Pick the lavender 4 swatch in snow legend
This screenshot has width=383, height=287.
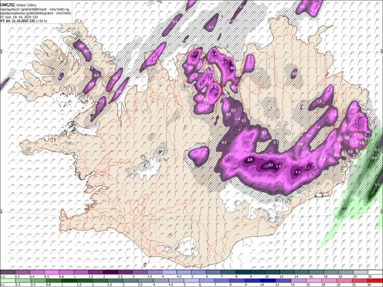coord(169,272)
